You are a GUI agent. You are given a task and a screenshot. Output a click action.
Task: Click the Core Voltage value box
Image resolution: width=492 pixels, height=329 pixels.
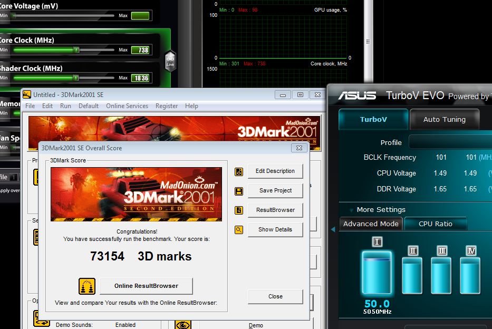(140, 16)
